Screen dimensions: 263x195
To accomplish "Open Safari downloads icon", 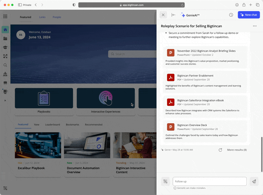I will tap(237, 5).
